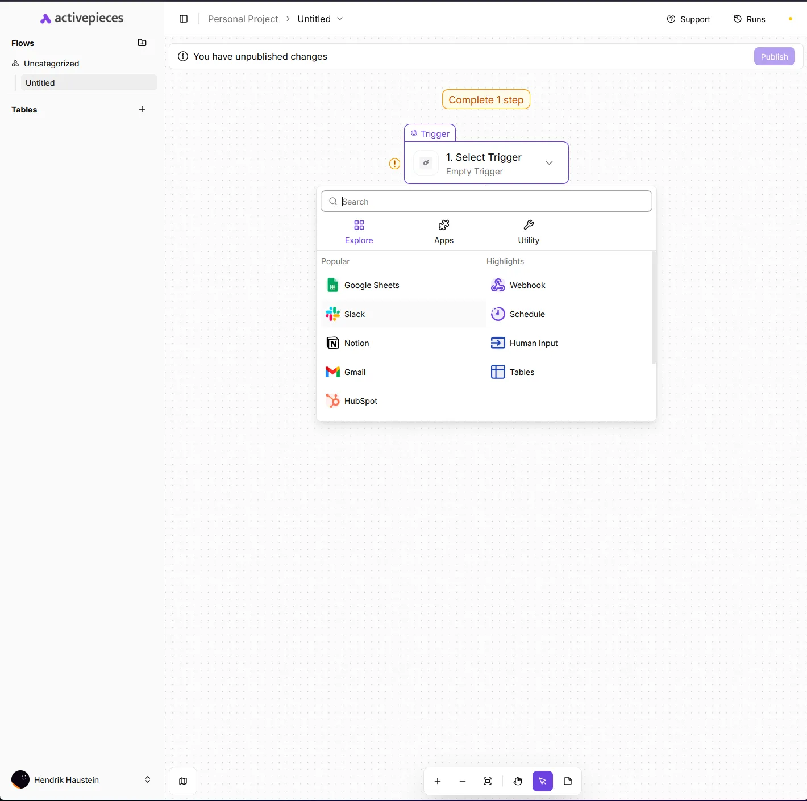The height and width of the screenshot is (801, 807).
Task: Switch to the pointer selection tool
Action: pos(542,781)
